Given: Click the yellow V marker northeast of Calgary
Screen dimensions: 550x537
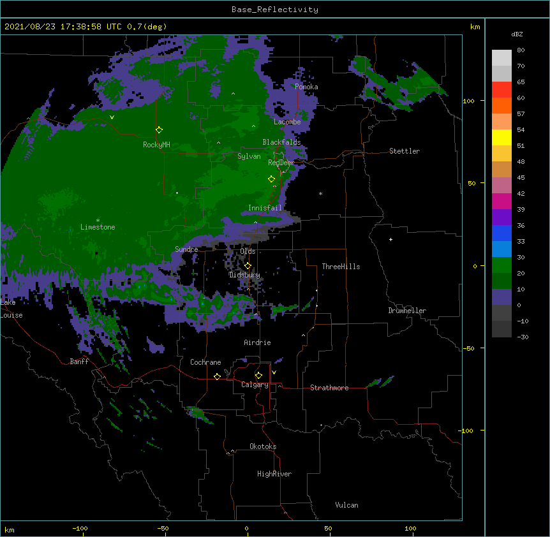Looking at the screenshot, I should tap(274, 372).
